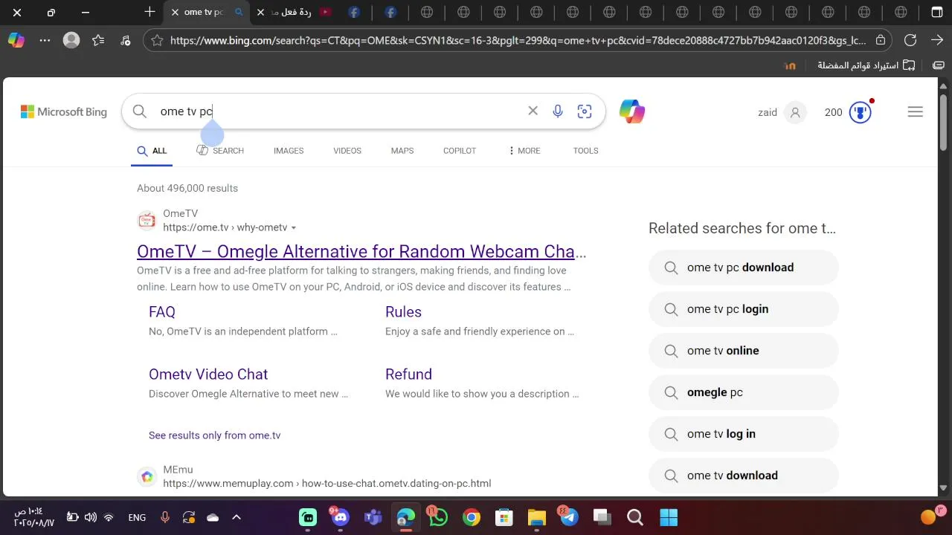952x535 pixels.
Task: Open the FAQ sitelink
Action: pyautogui.click(x=162, y=312)
